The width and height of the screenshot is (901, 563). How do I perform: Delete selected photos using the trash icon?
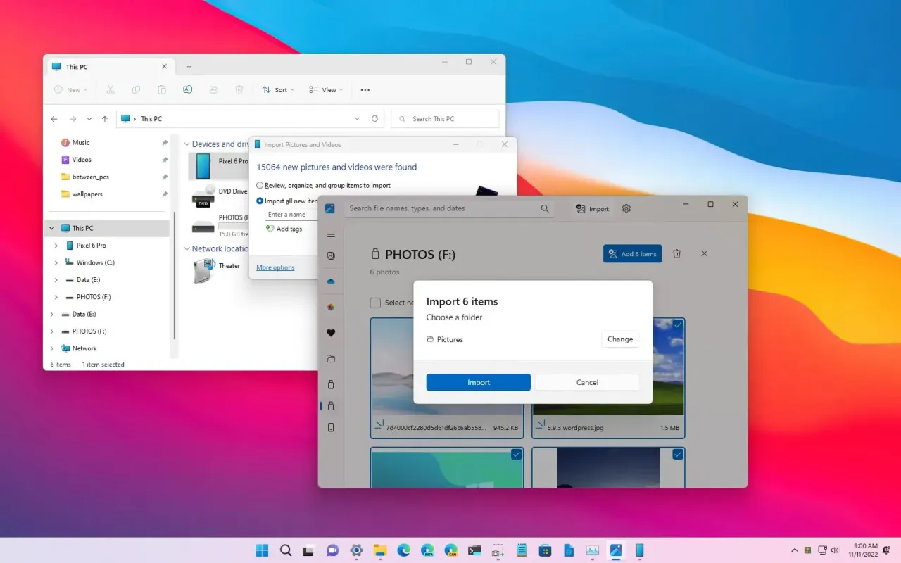676,253
